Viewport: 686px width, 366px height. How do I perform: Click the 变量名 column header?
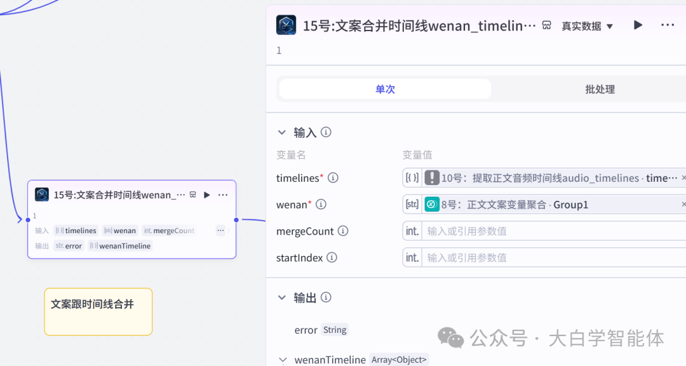[x=291, y=155]
